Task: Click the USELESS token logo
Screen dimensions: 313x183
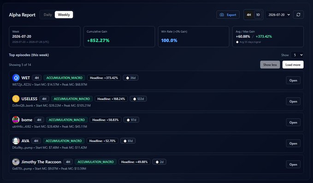Action: pos(16,99)
